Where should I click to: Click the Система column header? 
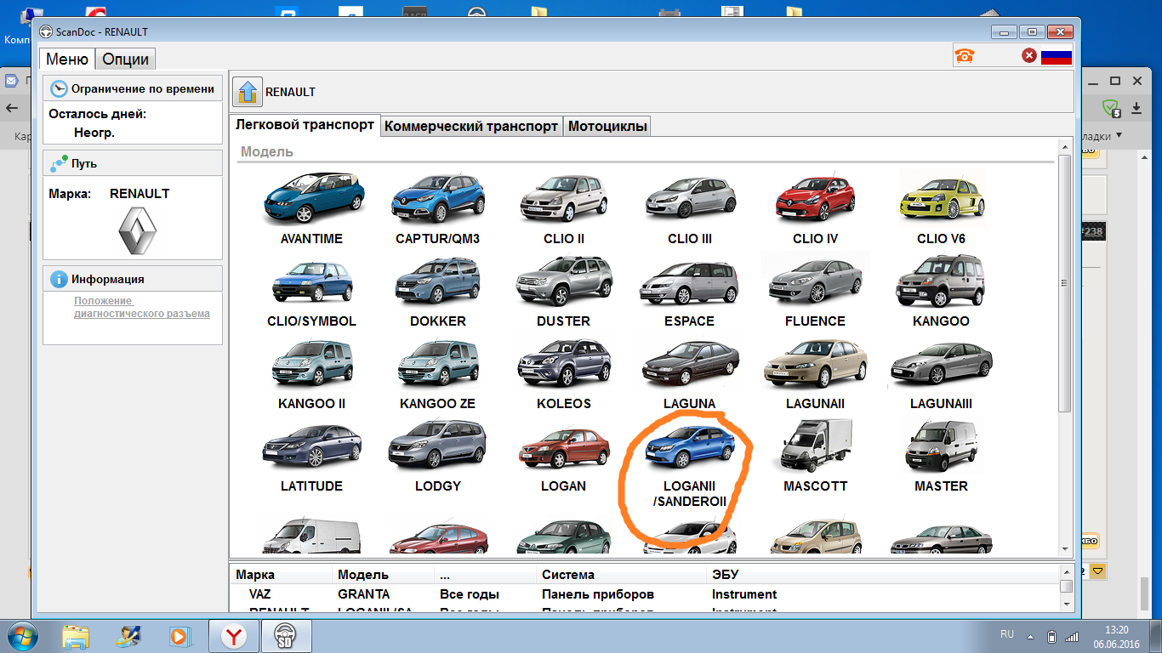click(568, 575)
